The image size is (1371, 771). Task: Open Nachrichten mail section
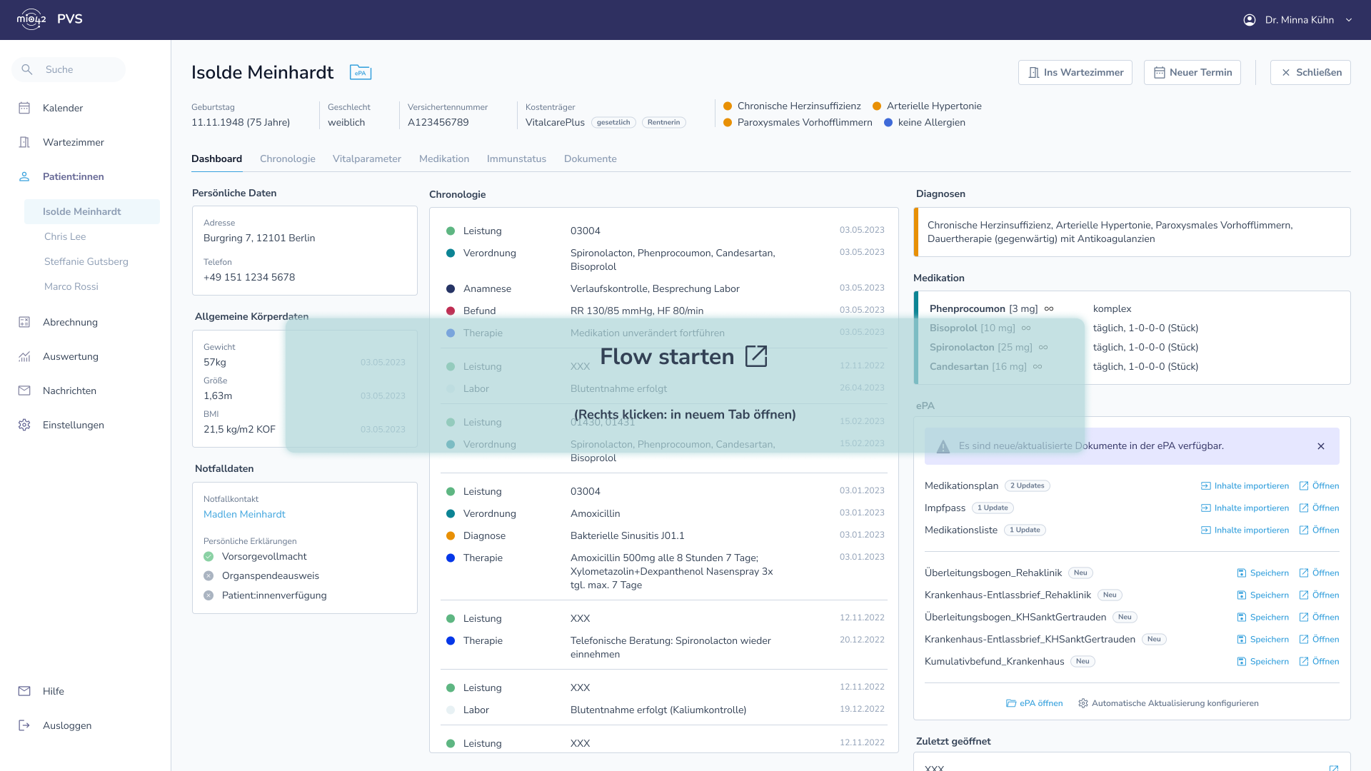(x=69, y=390)
